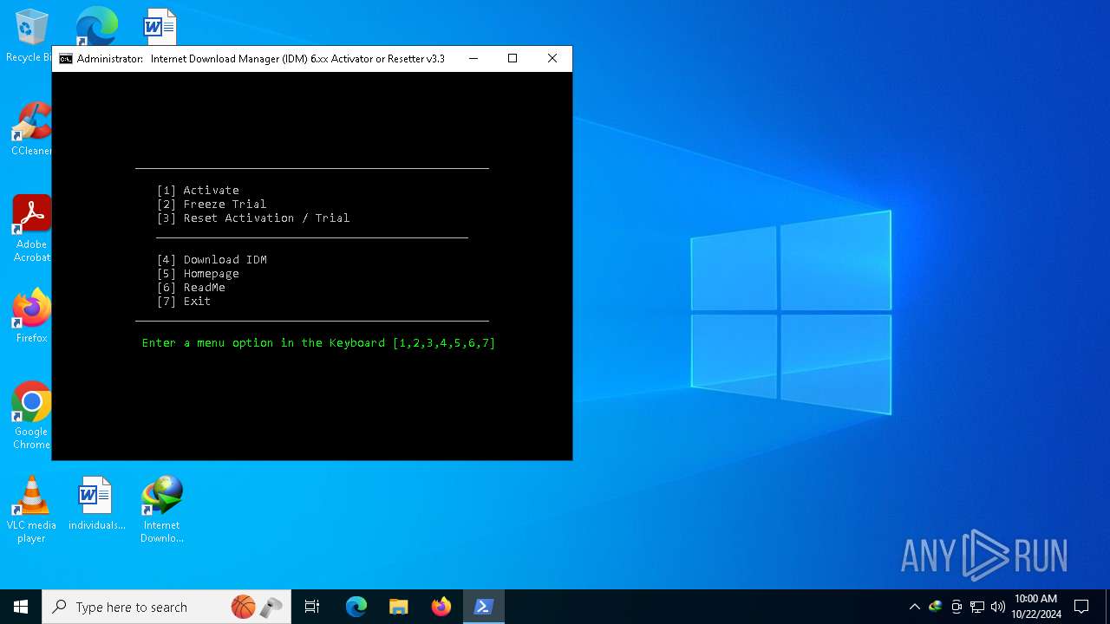Open the Recycle Bin desktop icon
The image size is (1110, 624).
point(29,35)
